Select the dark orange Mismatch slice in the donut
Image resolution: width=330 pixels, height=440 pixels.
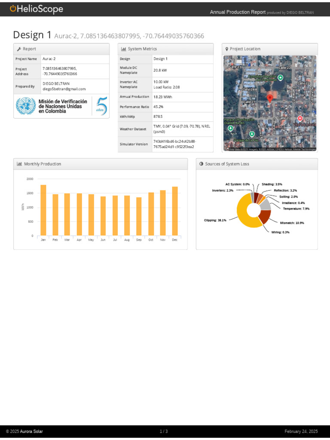265,217
